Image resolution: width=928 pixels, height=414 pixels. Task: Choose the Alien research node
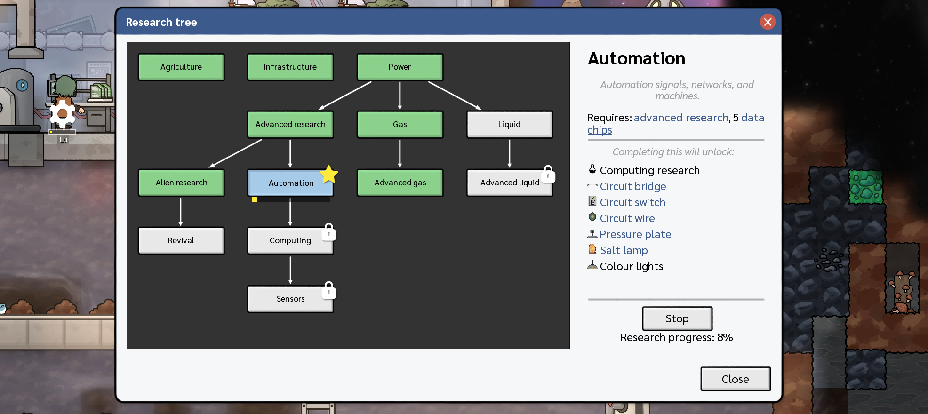pyautogui.click(x=181, y=183)
